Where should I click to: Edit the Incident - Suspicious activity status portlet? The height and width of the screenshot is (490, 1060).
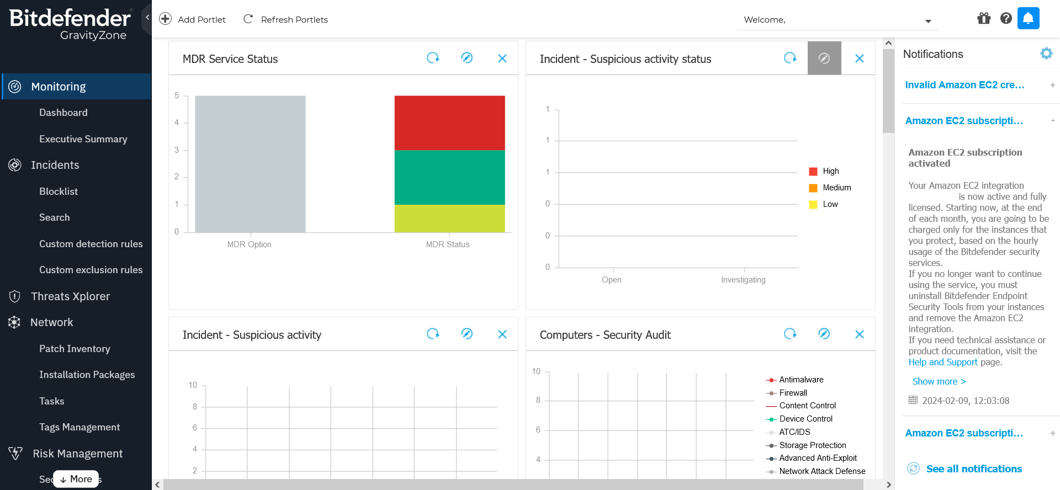[x=824, y=58]
